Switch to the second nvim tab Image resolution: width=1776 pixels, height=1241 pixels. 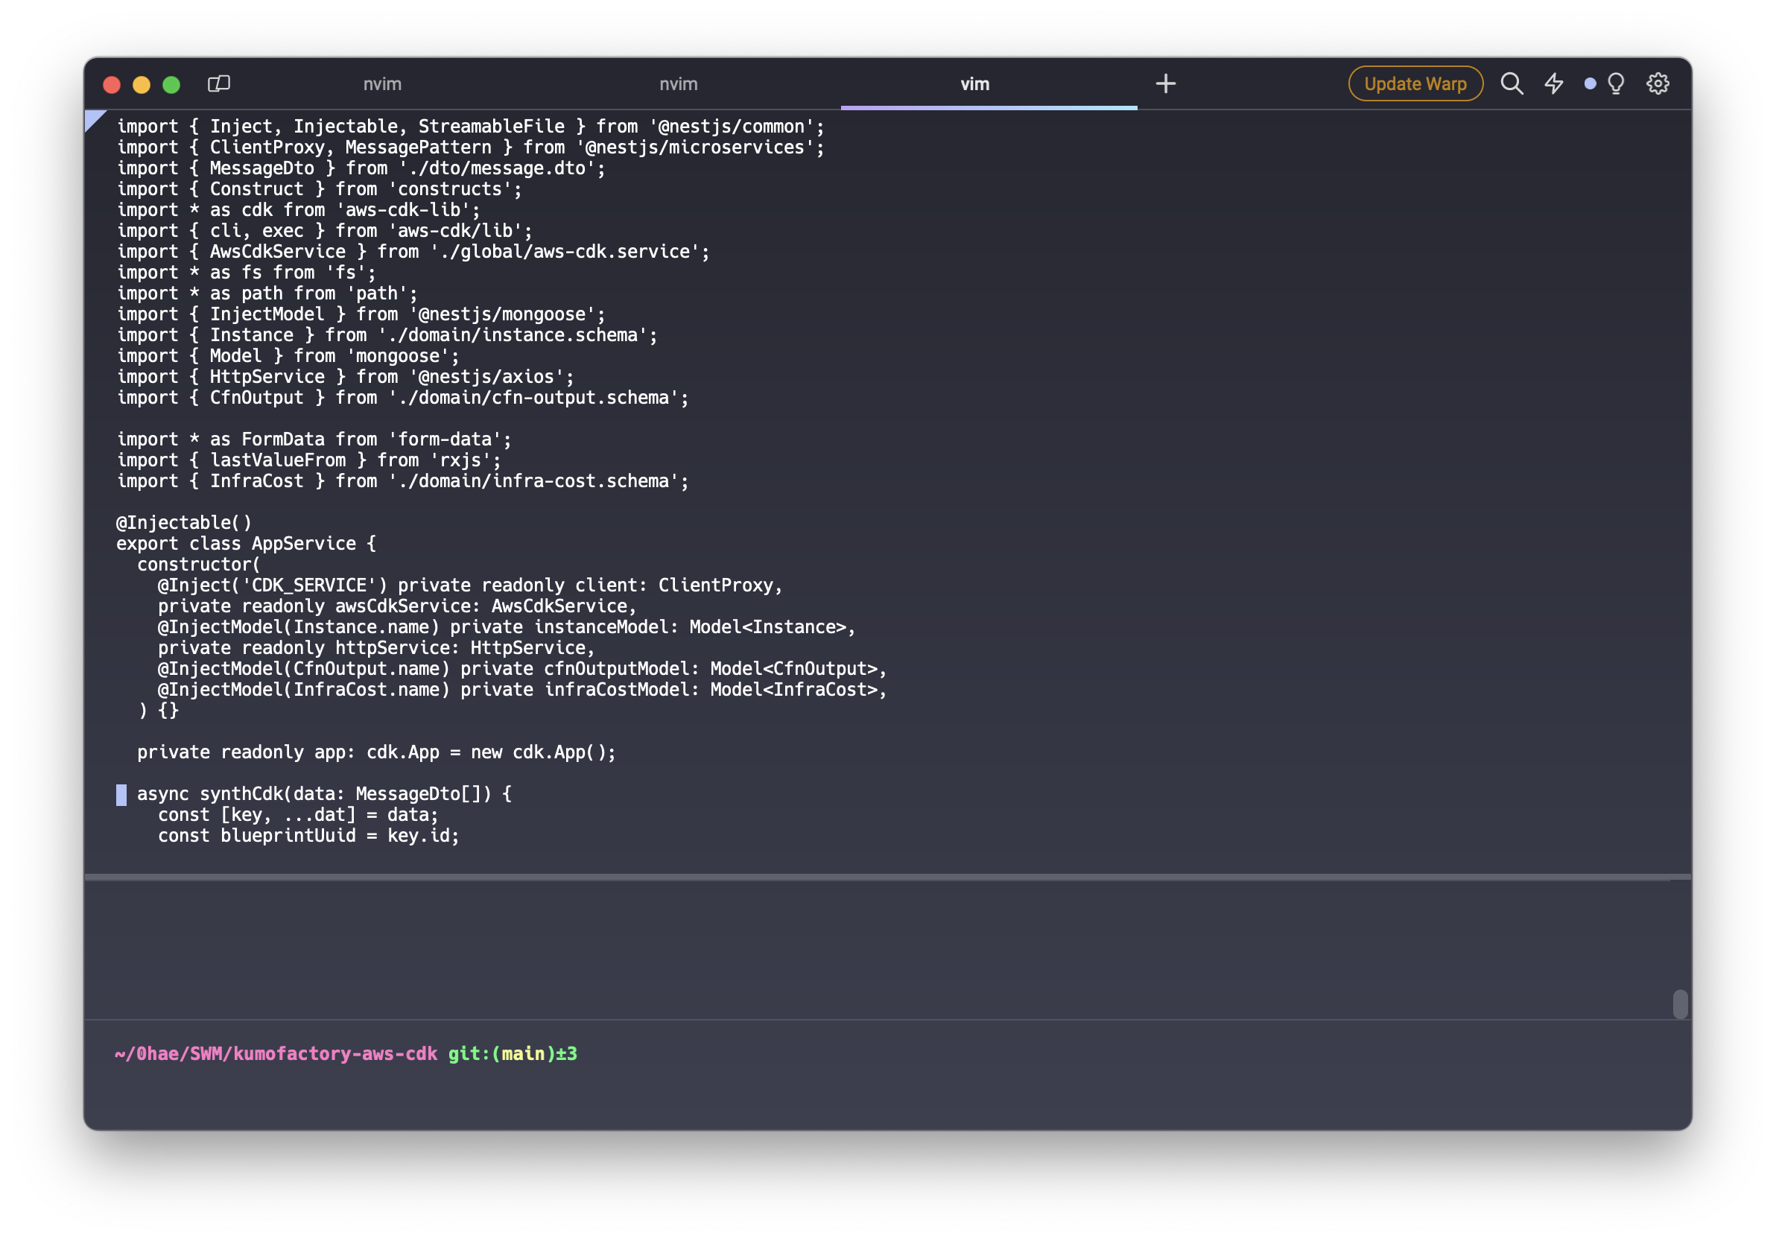click(679, 83)
